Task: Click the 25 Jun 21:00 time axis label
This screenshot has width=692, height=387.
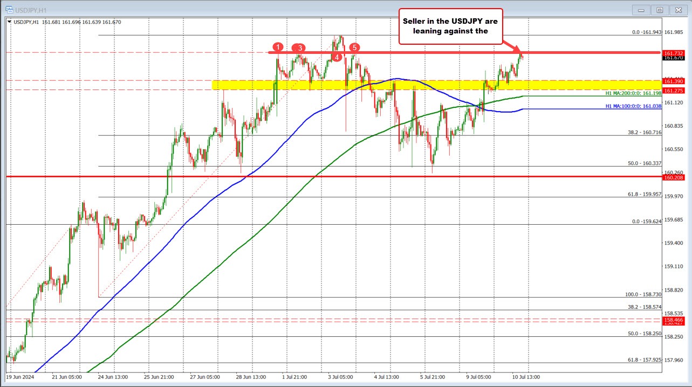Action: [x=160, y=377]
